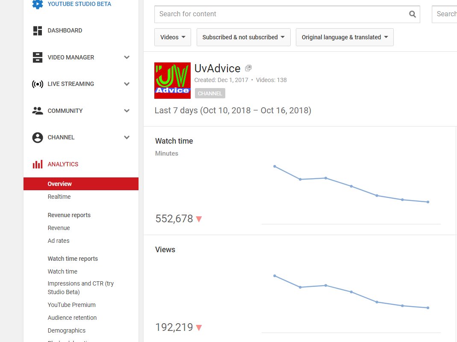Open UvAdice channel external link icon
The width and height of the screenshot is (457, 342).
[x=248, y=68]
